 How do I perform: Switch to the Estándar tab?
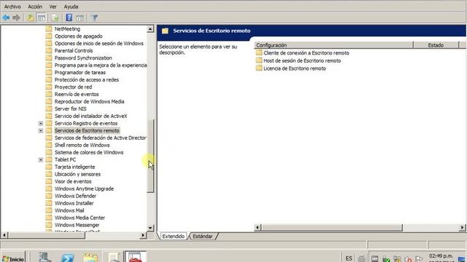point(203,236)
